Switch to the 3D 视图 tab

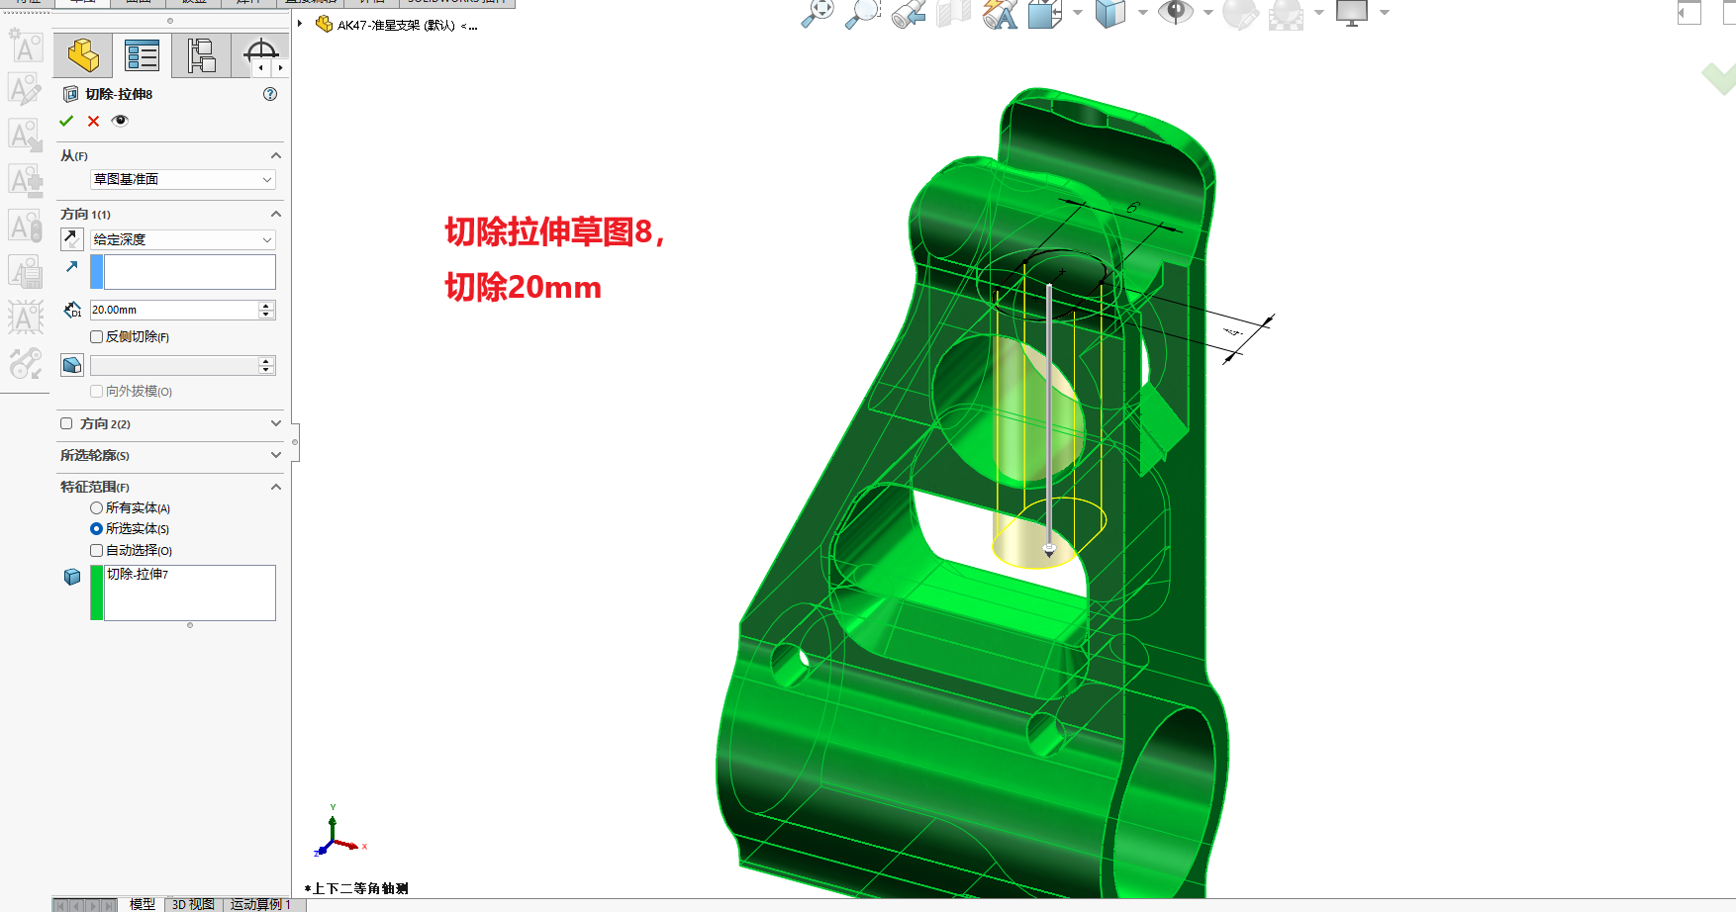pos(193,904)
